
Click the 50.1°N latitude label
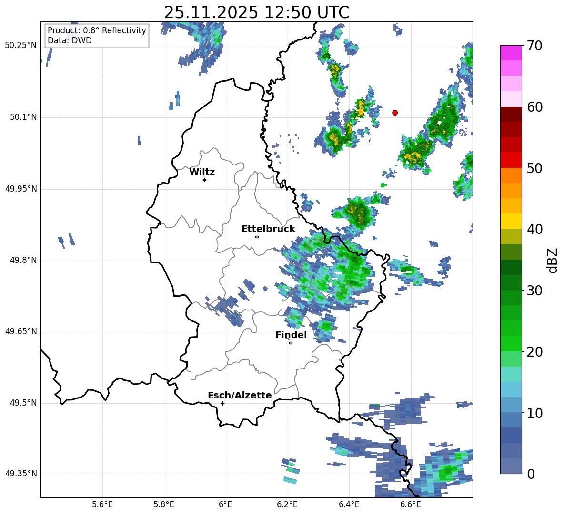(x=23, y=117)
